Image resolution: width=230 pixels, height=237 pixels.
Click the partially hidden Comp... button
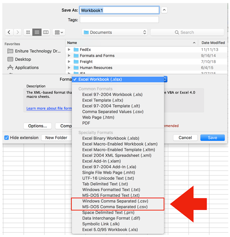click(x=64, y=126)
